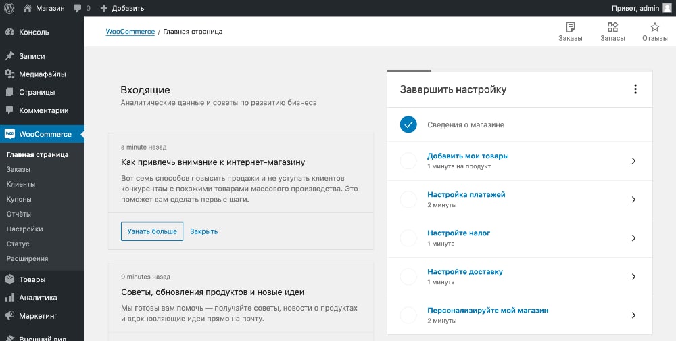Click the empty circle beside Настройка платежей
Viewport: 676px width, 341px height.
point(408,200)
